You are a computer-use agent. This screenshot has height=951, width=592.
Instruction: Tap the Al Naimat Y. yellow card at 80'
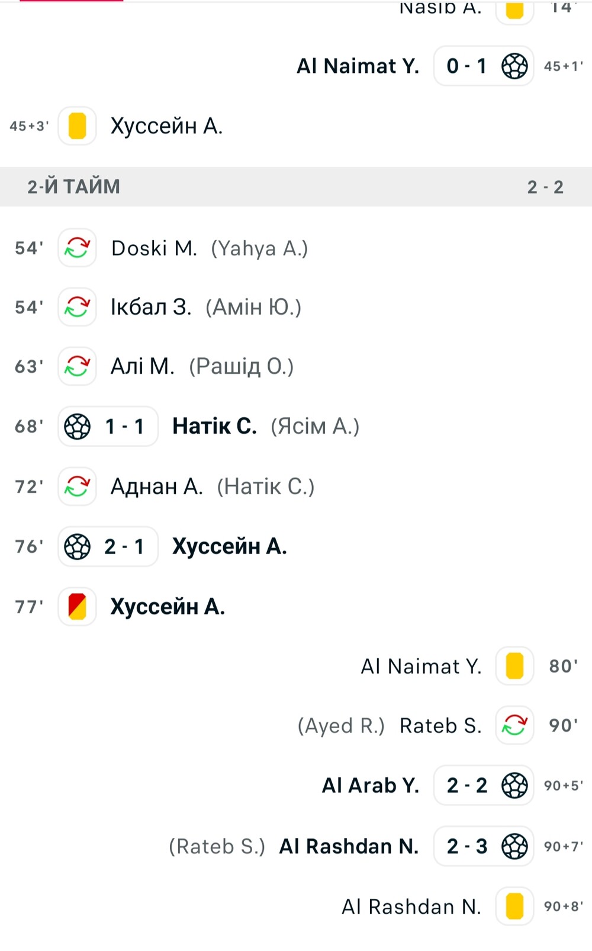tap(514, 666)
